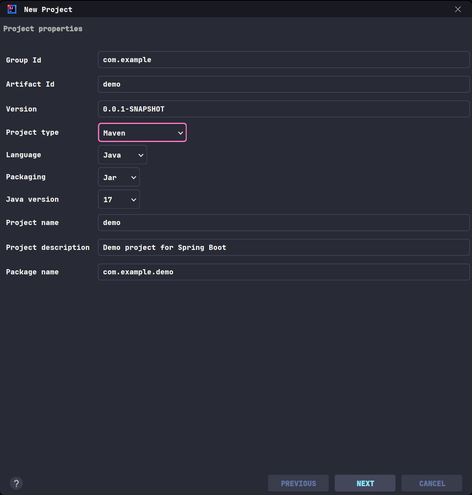The height and width of the screenshot is (495, 472).
Task: Click the CANCEL button
Action: tap(432, 483)
